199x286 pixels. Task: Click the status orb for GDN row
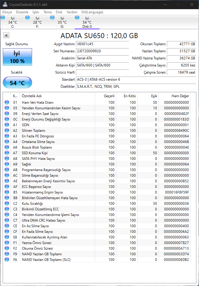[7, 125]
